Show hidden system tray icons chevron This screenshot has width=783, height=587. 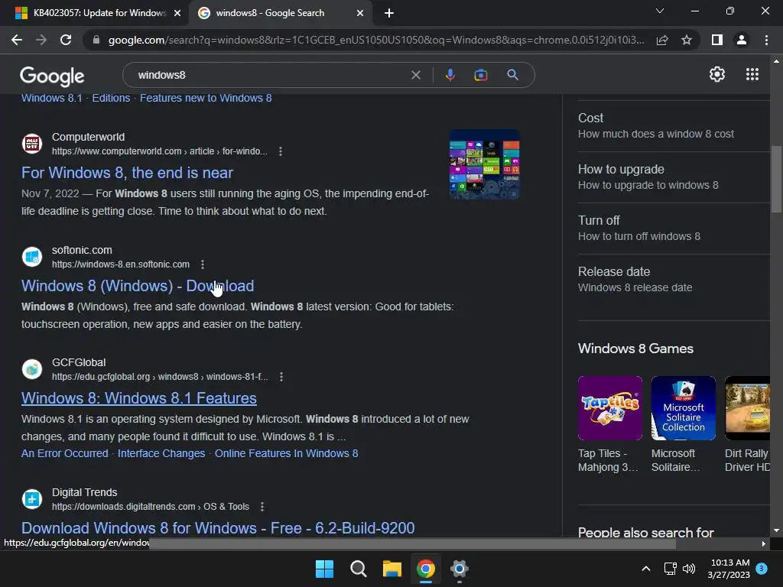[645, 569]
